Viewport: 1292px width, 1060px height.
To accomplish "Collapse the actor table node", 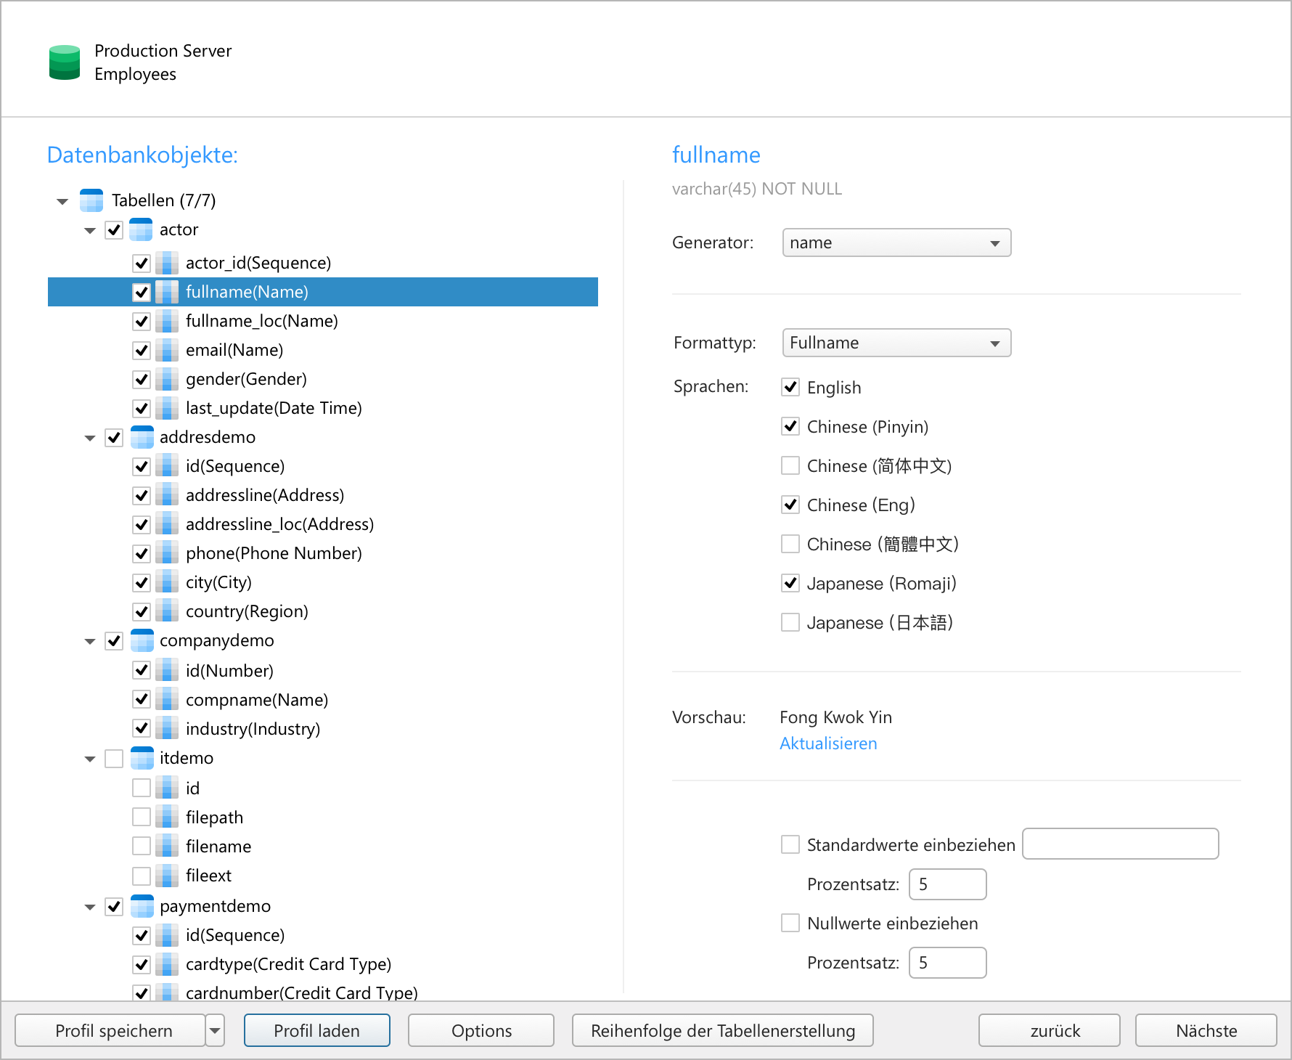I will point(90,230).
